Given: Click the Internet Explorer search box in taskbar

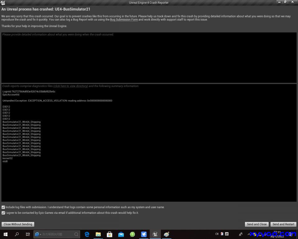Looking at the screenshot, I should pyautogui.click(x=57, y=234).
